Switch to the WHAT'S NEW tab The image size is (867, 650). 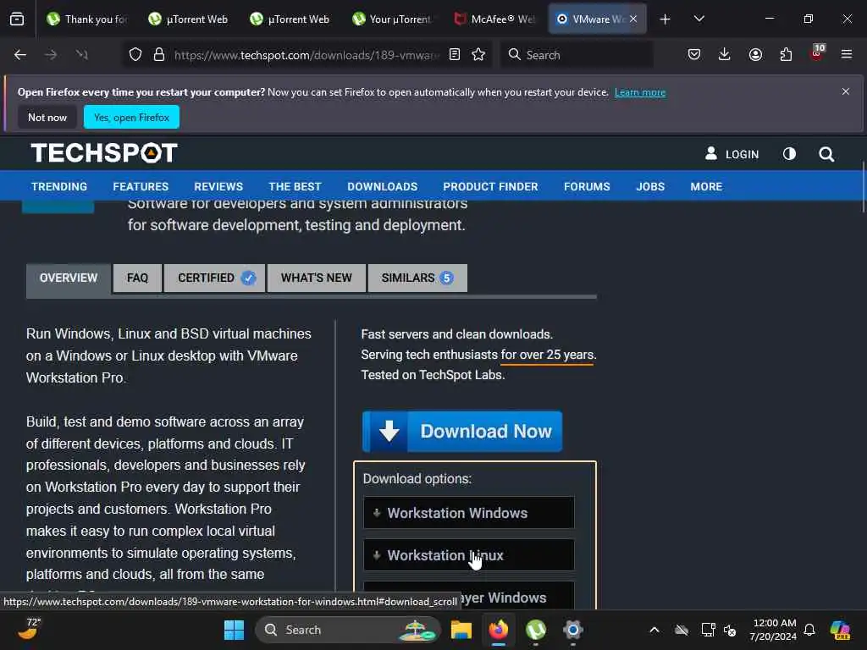tap(317, 278)
